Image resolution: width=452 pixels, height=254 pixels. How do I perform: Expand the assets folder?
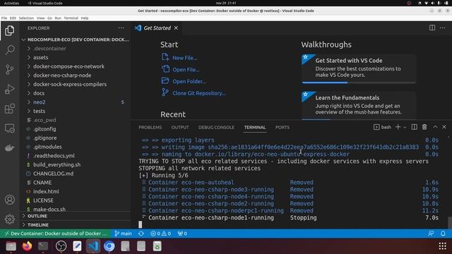76,57
